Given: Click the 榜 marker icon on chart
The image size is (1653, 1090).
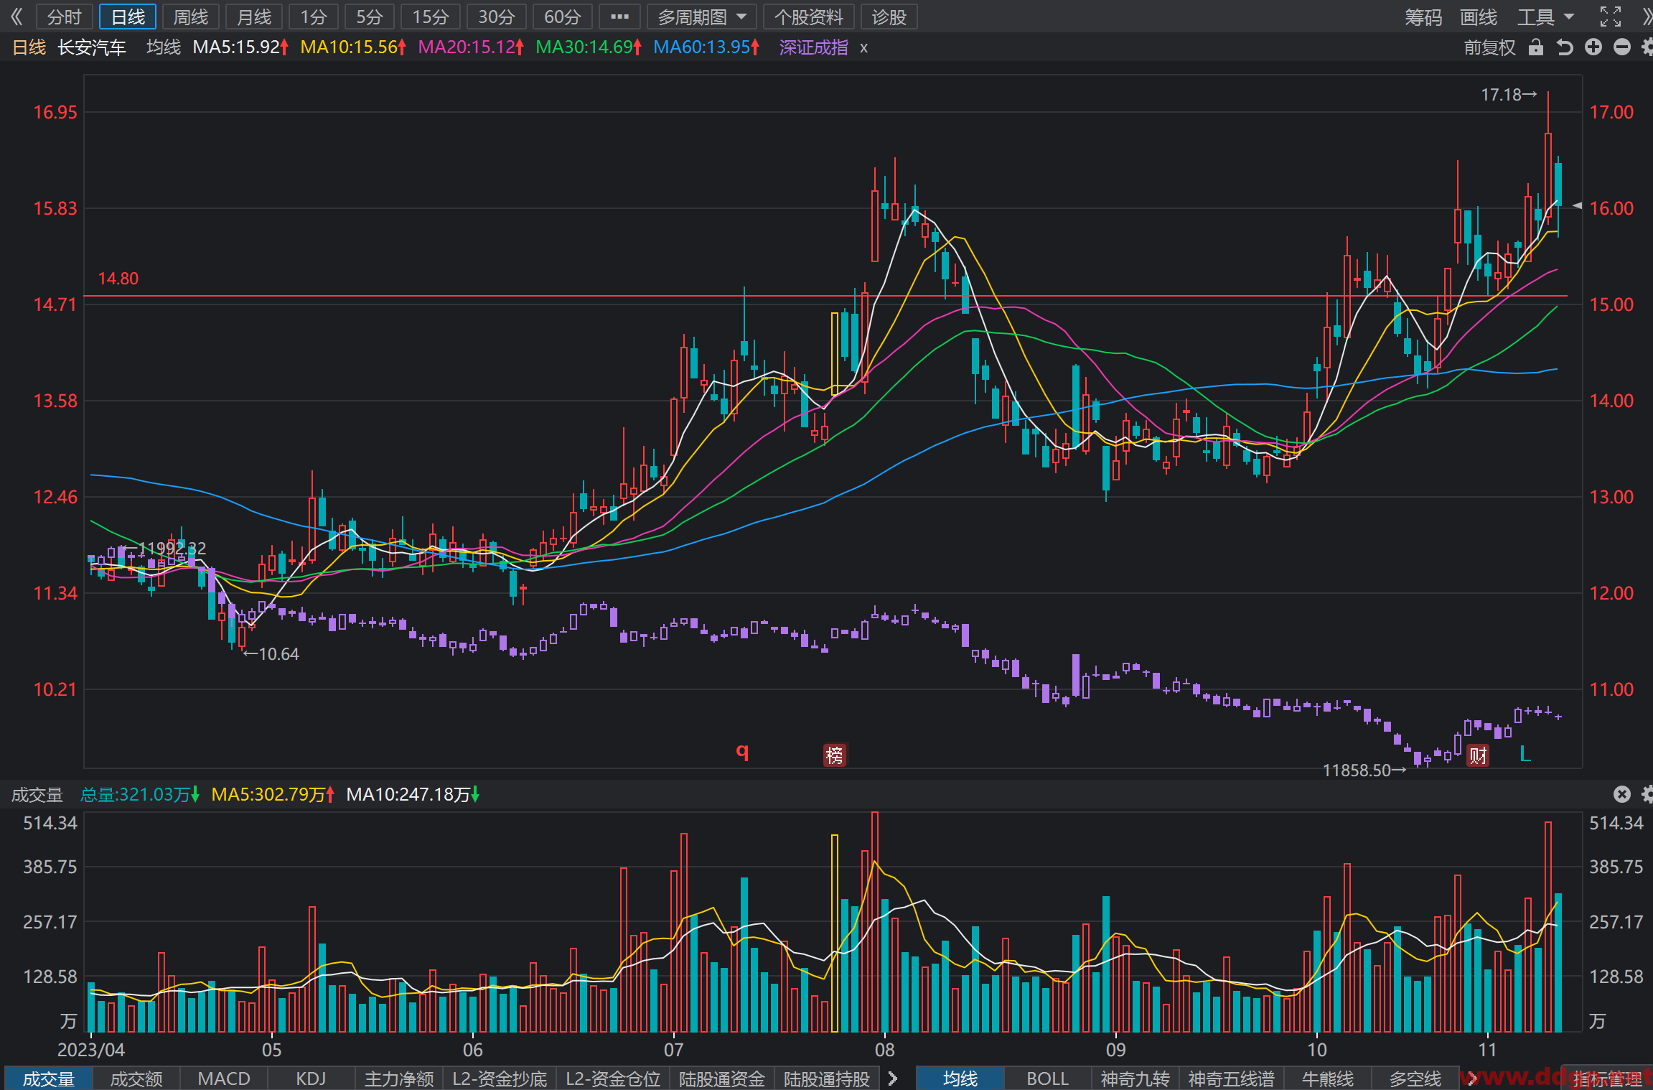Looking at the screenshot, I should point(835,755).
